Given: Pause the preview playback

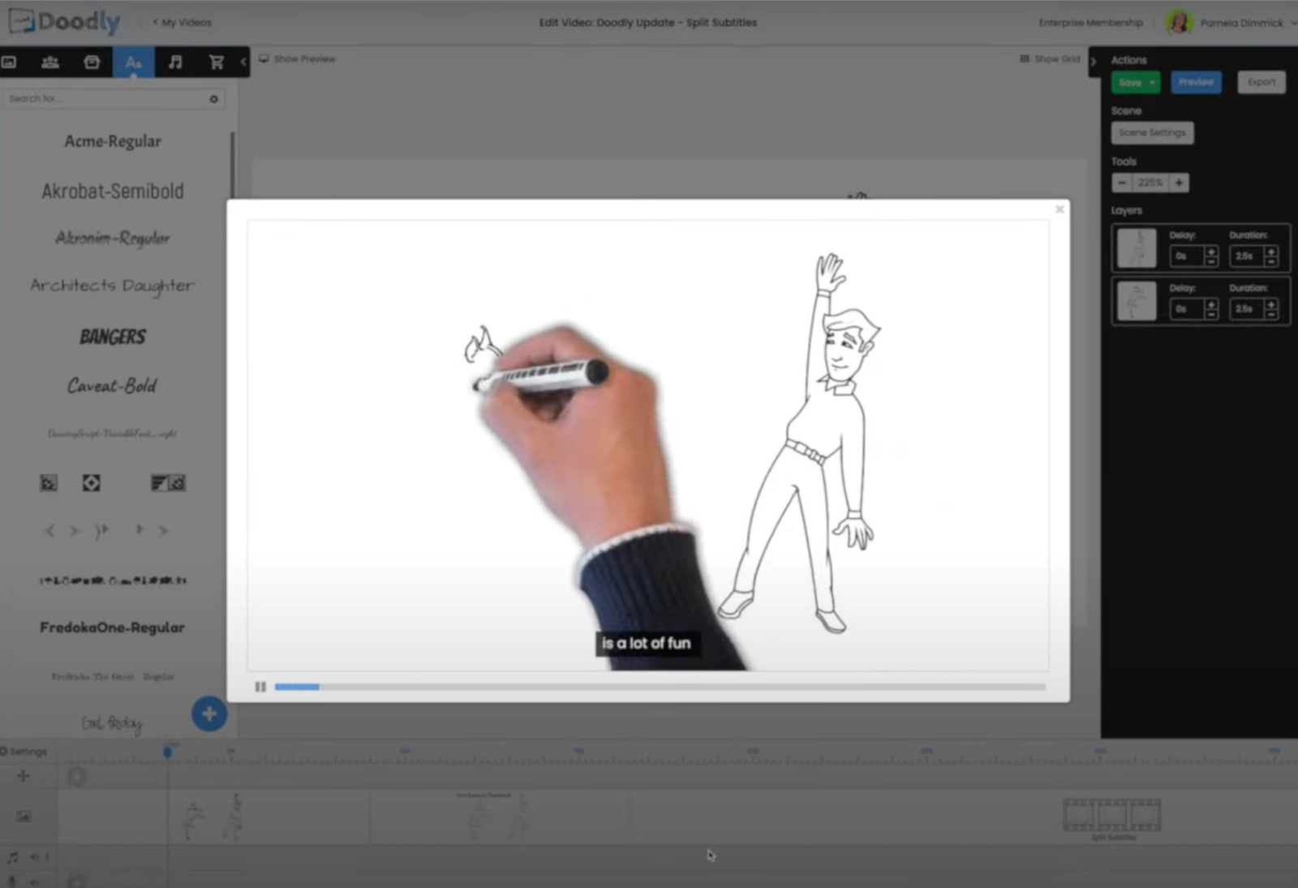Looking at the screenshot, I should click(260, 687).
